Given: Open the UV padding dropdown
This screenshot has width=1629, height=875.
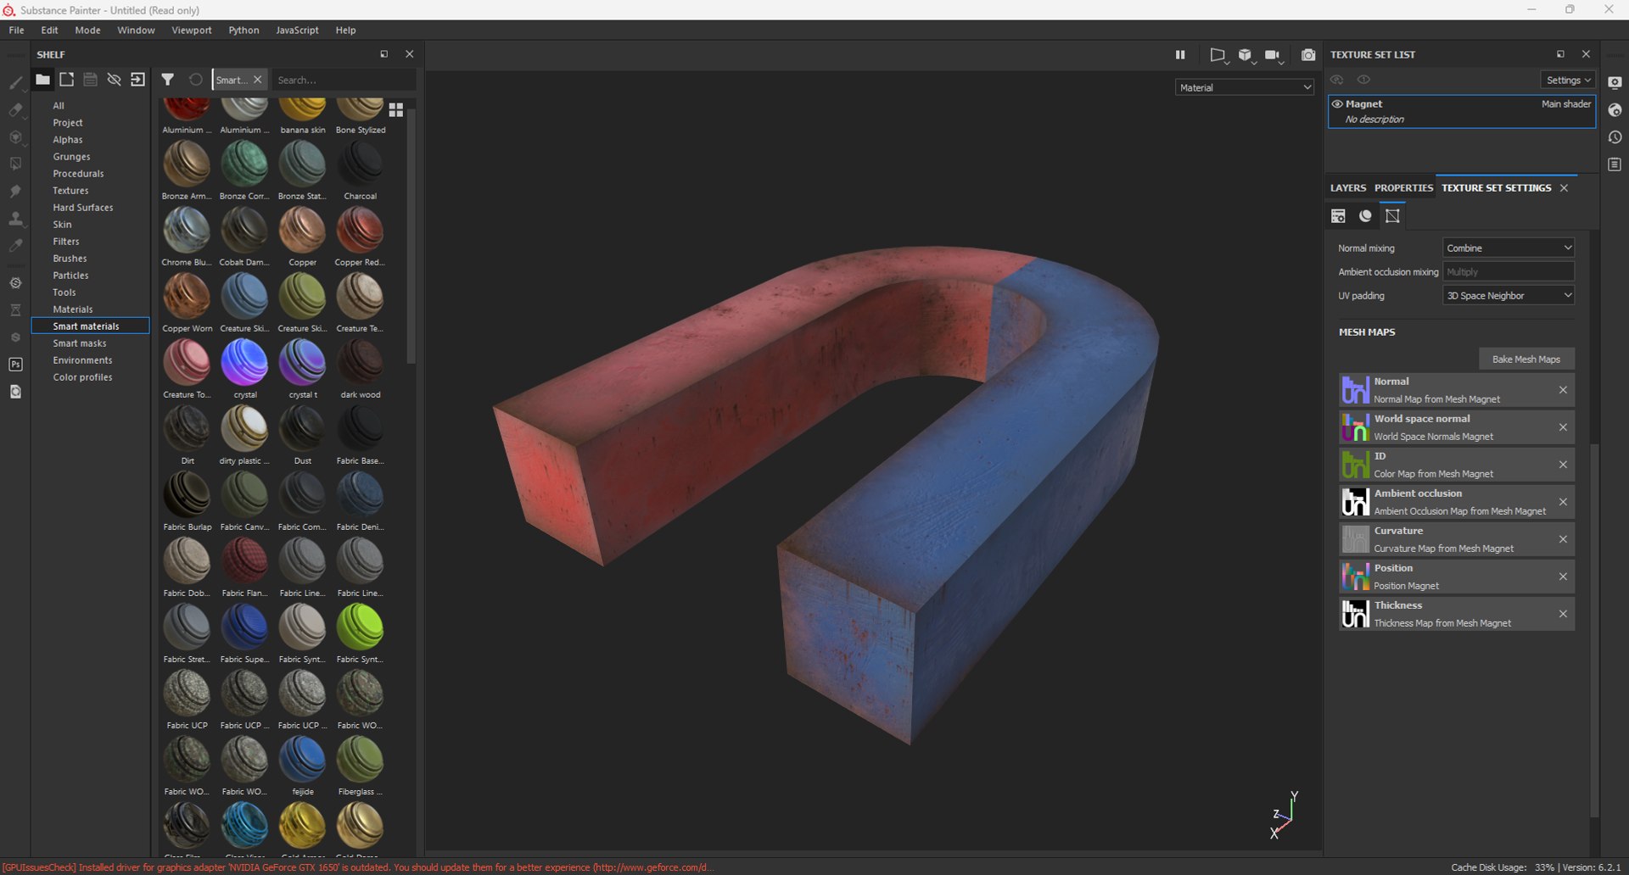Looking at the screenshot, I should pos(1509,295).
